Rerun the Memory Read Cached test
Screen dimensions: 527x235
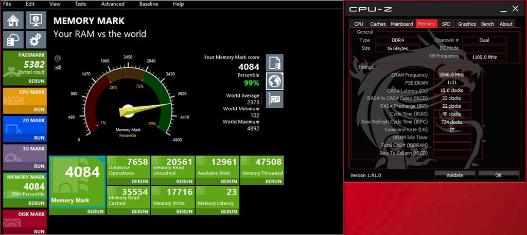[x=140, y=211]
